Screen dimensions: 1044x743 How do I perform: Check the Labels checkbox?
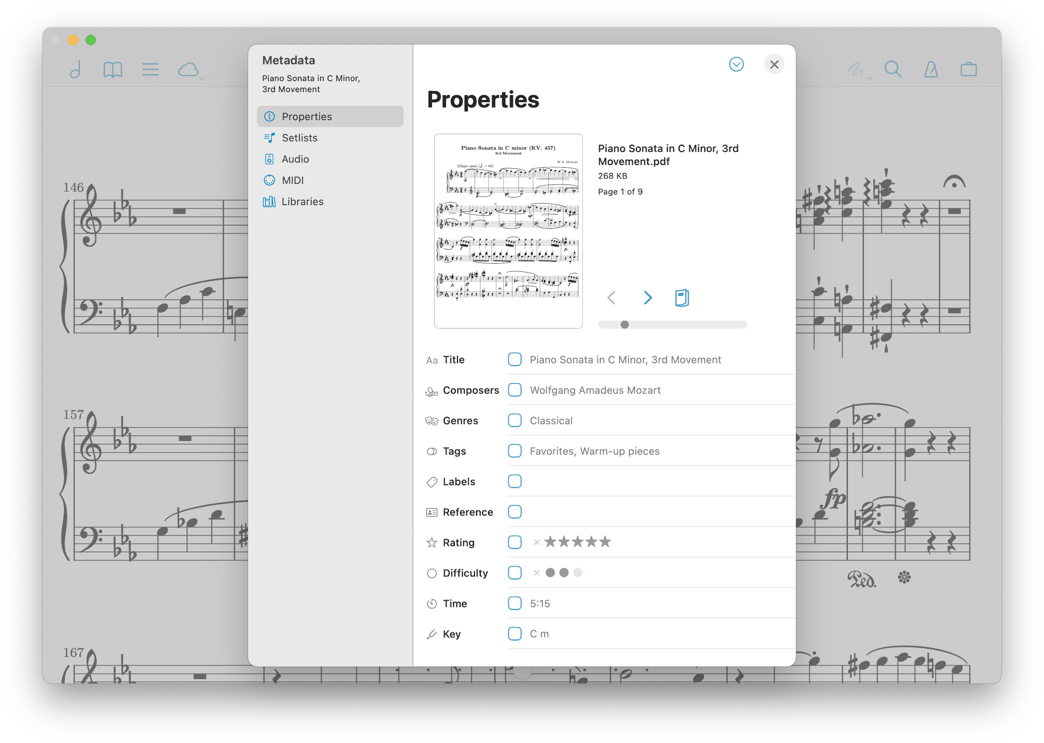pyautogui.click(x=515, y=481)
